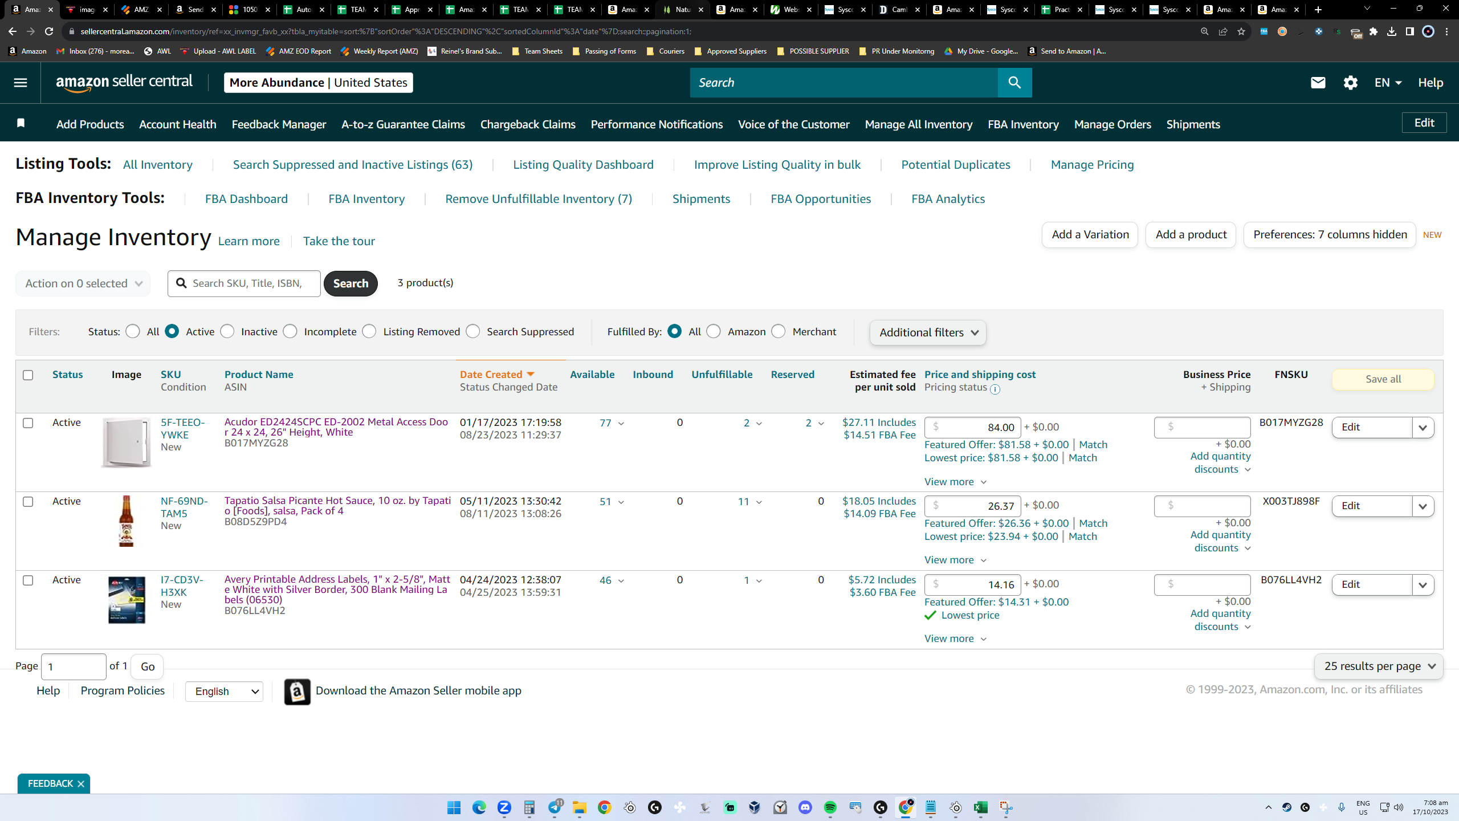Click the black Search button beside SKU field

tap(351, 283)
